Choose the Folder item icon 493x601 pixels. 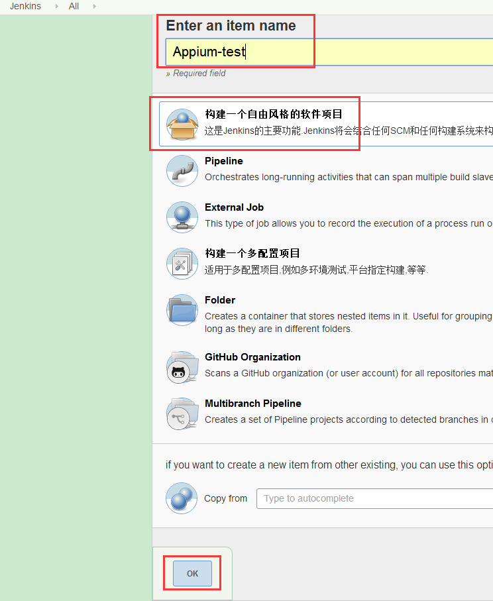[182, 310]
